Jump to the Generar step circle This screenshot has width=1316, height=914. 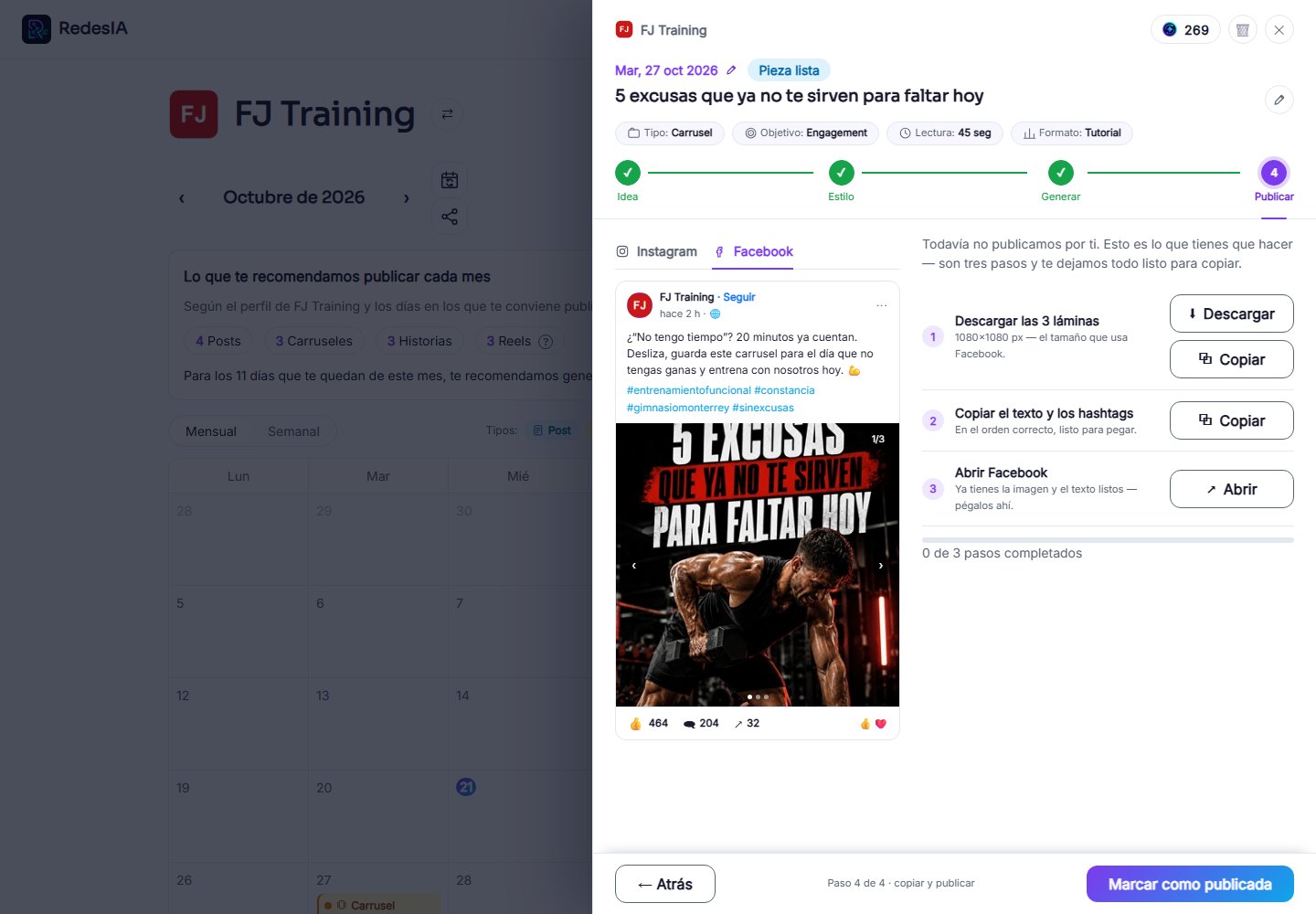(1060, 172)
